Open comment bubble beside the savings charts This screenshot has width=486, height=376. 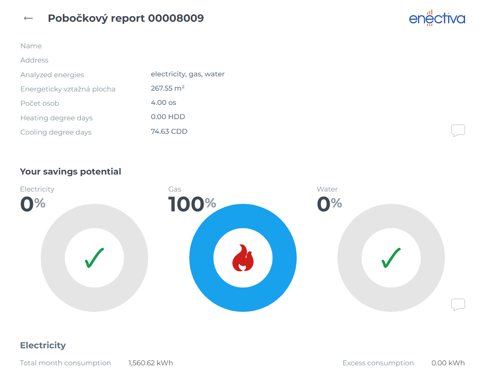tap(458, 305)
